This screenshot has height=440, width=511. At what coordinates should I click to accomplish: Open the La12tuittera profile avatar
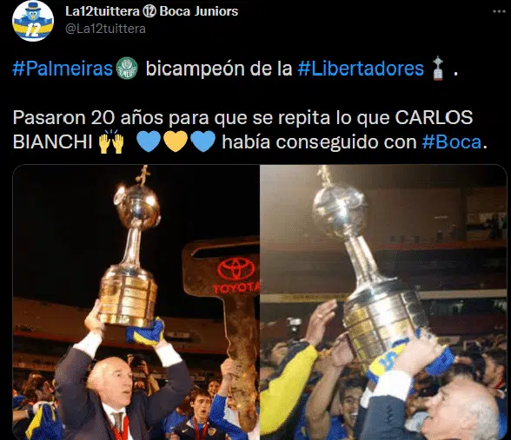click(x=33, y=21)
